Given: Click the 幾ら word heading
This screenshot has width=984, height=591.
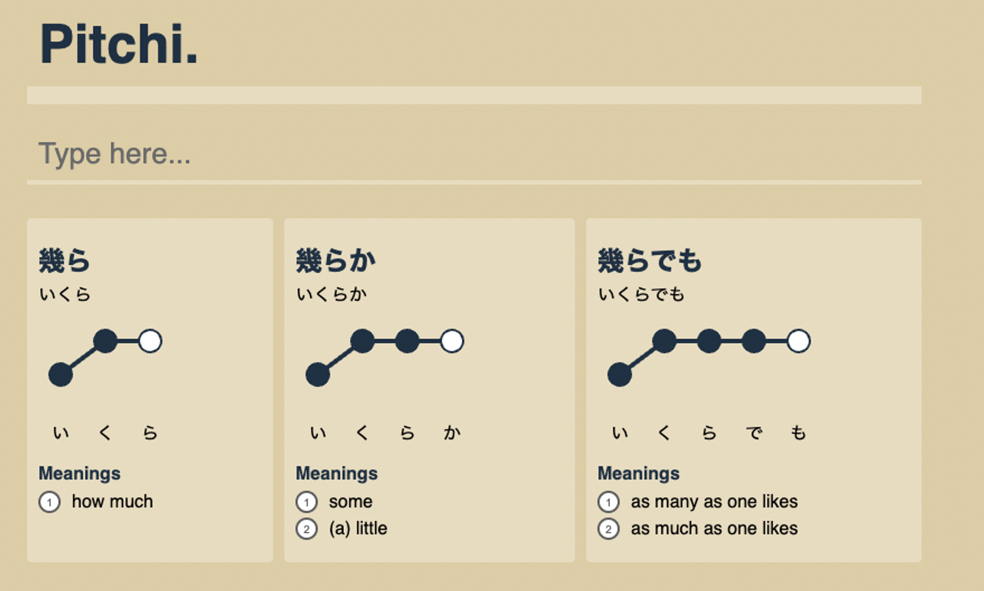Looking at the screenshot, I should 64,261.
